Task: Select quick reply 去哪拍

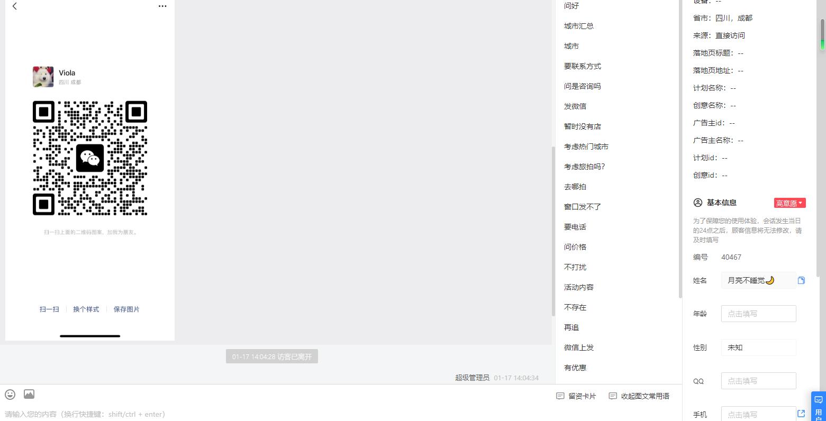Action: (x=575, y=187)
